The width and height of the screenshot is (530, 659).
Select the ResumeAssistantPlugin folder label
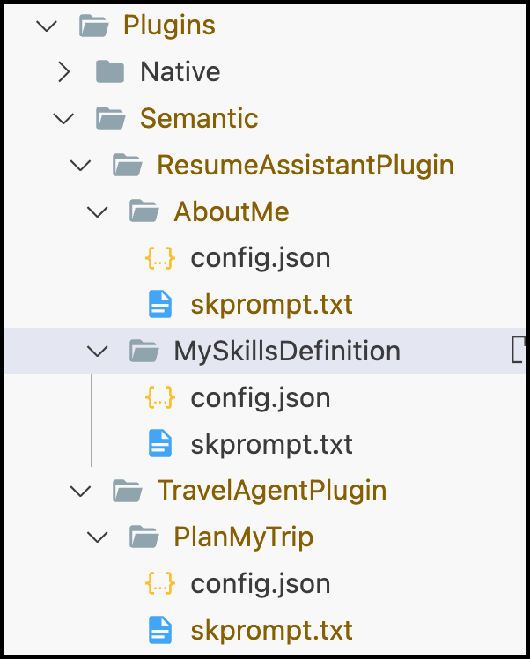coord(305,166)
